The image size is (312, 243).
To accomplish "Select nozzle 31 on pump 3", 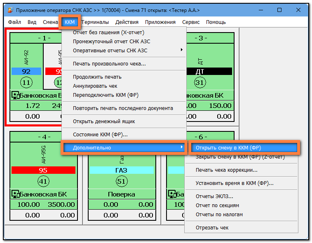I will click(x=200, y=82).
